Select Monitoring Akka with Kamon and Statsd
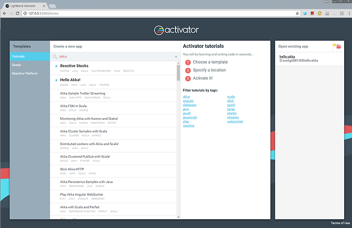The width and height of the screenshot is (352, 228). (113, 121)
